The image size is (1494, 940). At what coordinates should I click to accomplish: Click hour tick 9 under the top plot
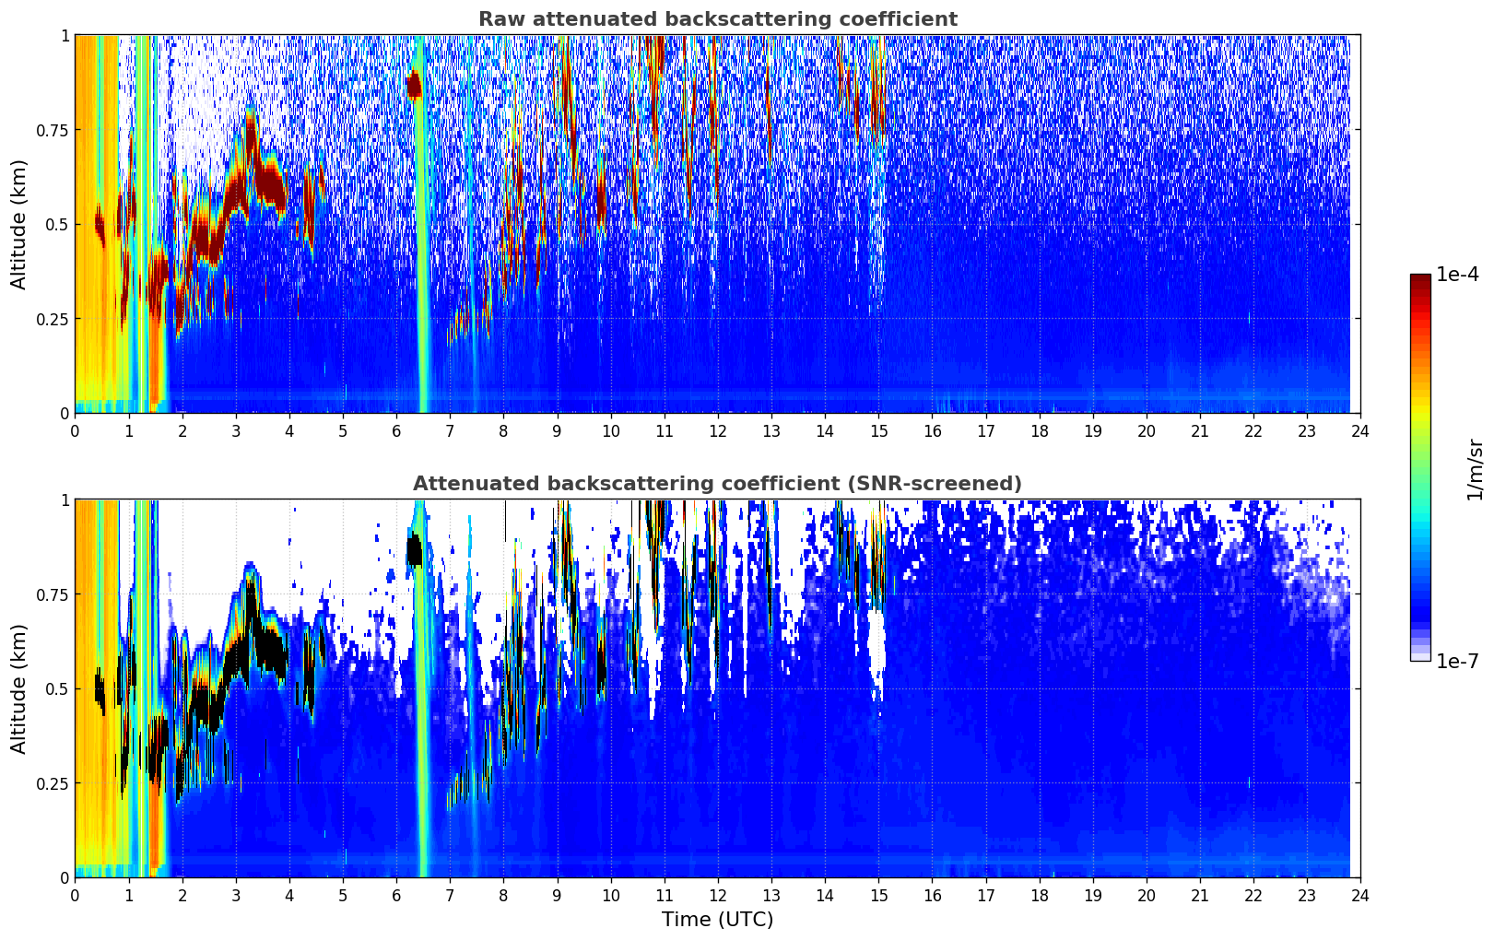click(557, 430)
